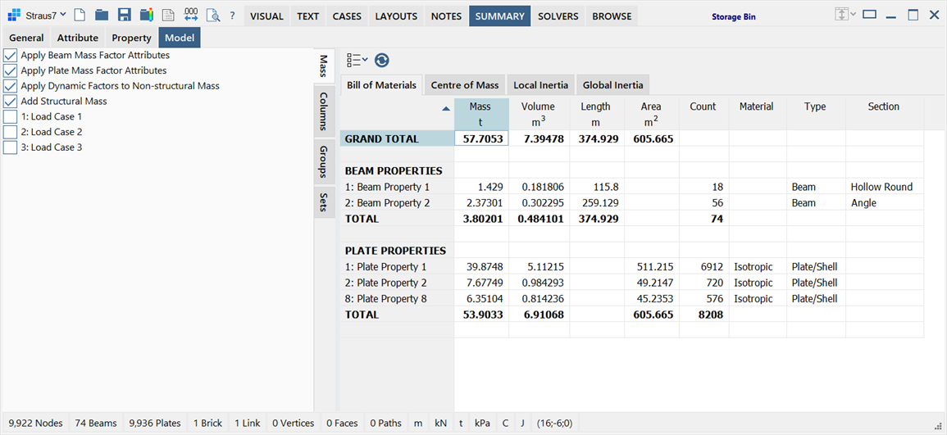
Task: Create a new file with the blank-page icon
Action: 80,16
